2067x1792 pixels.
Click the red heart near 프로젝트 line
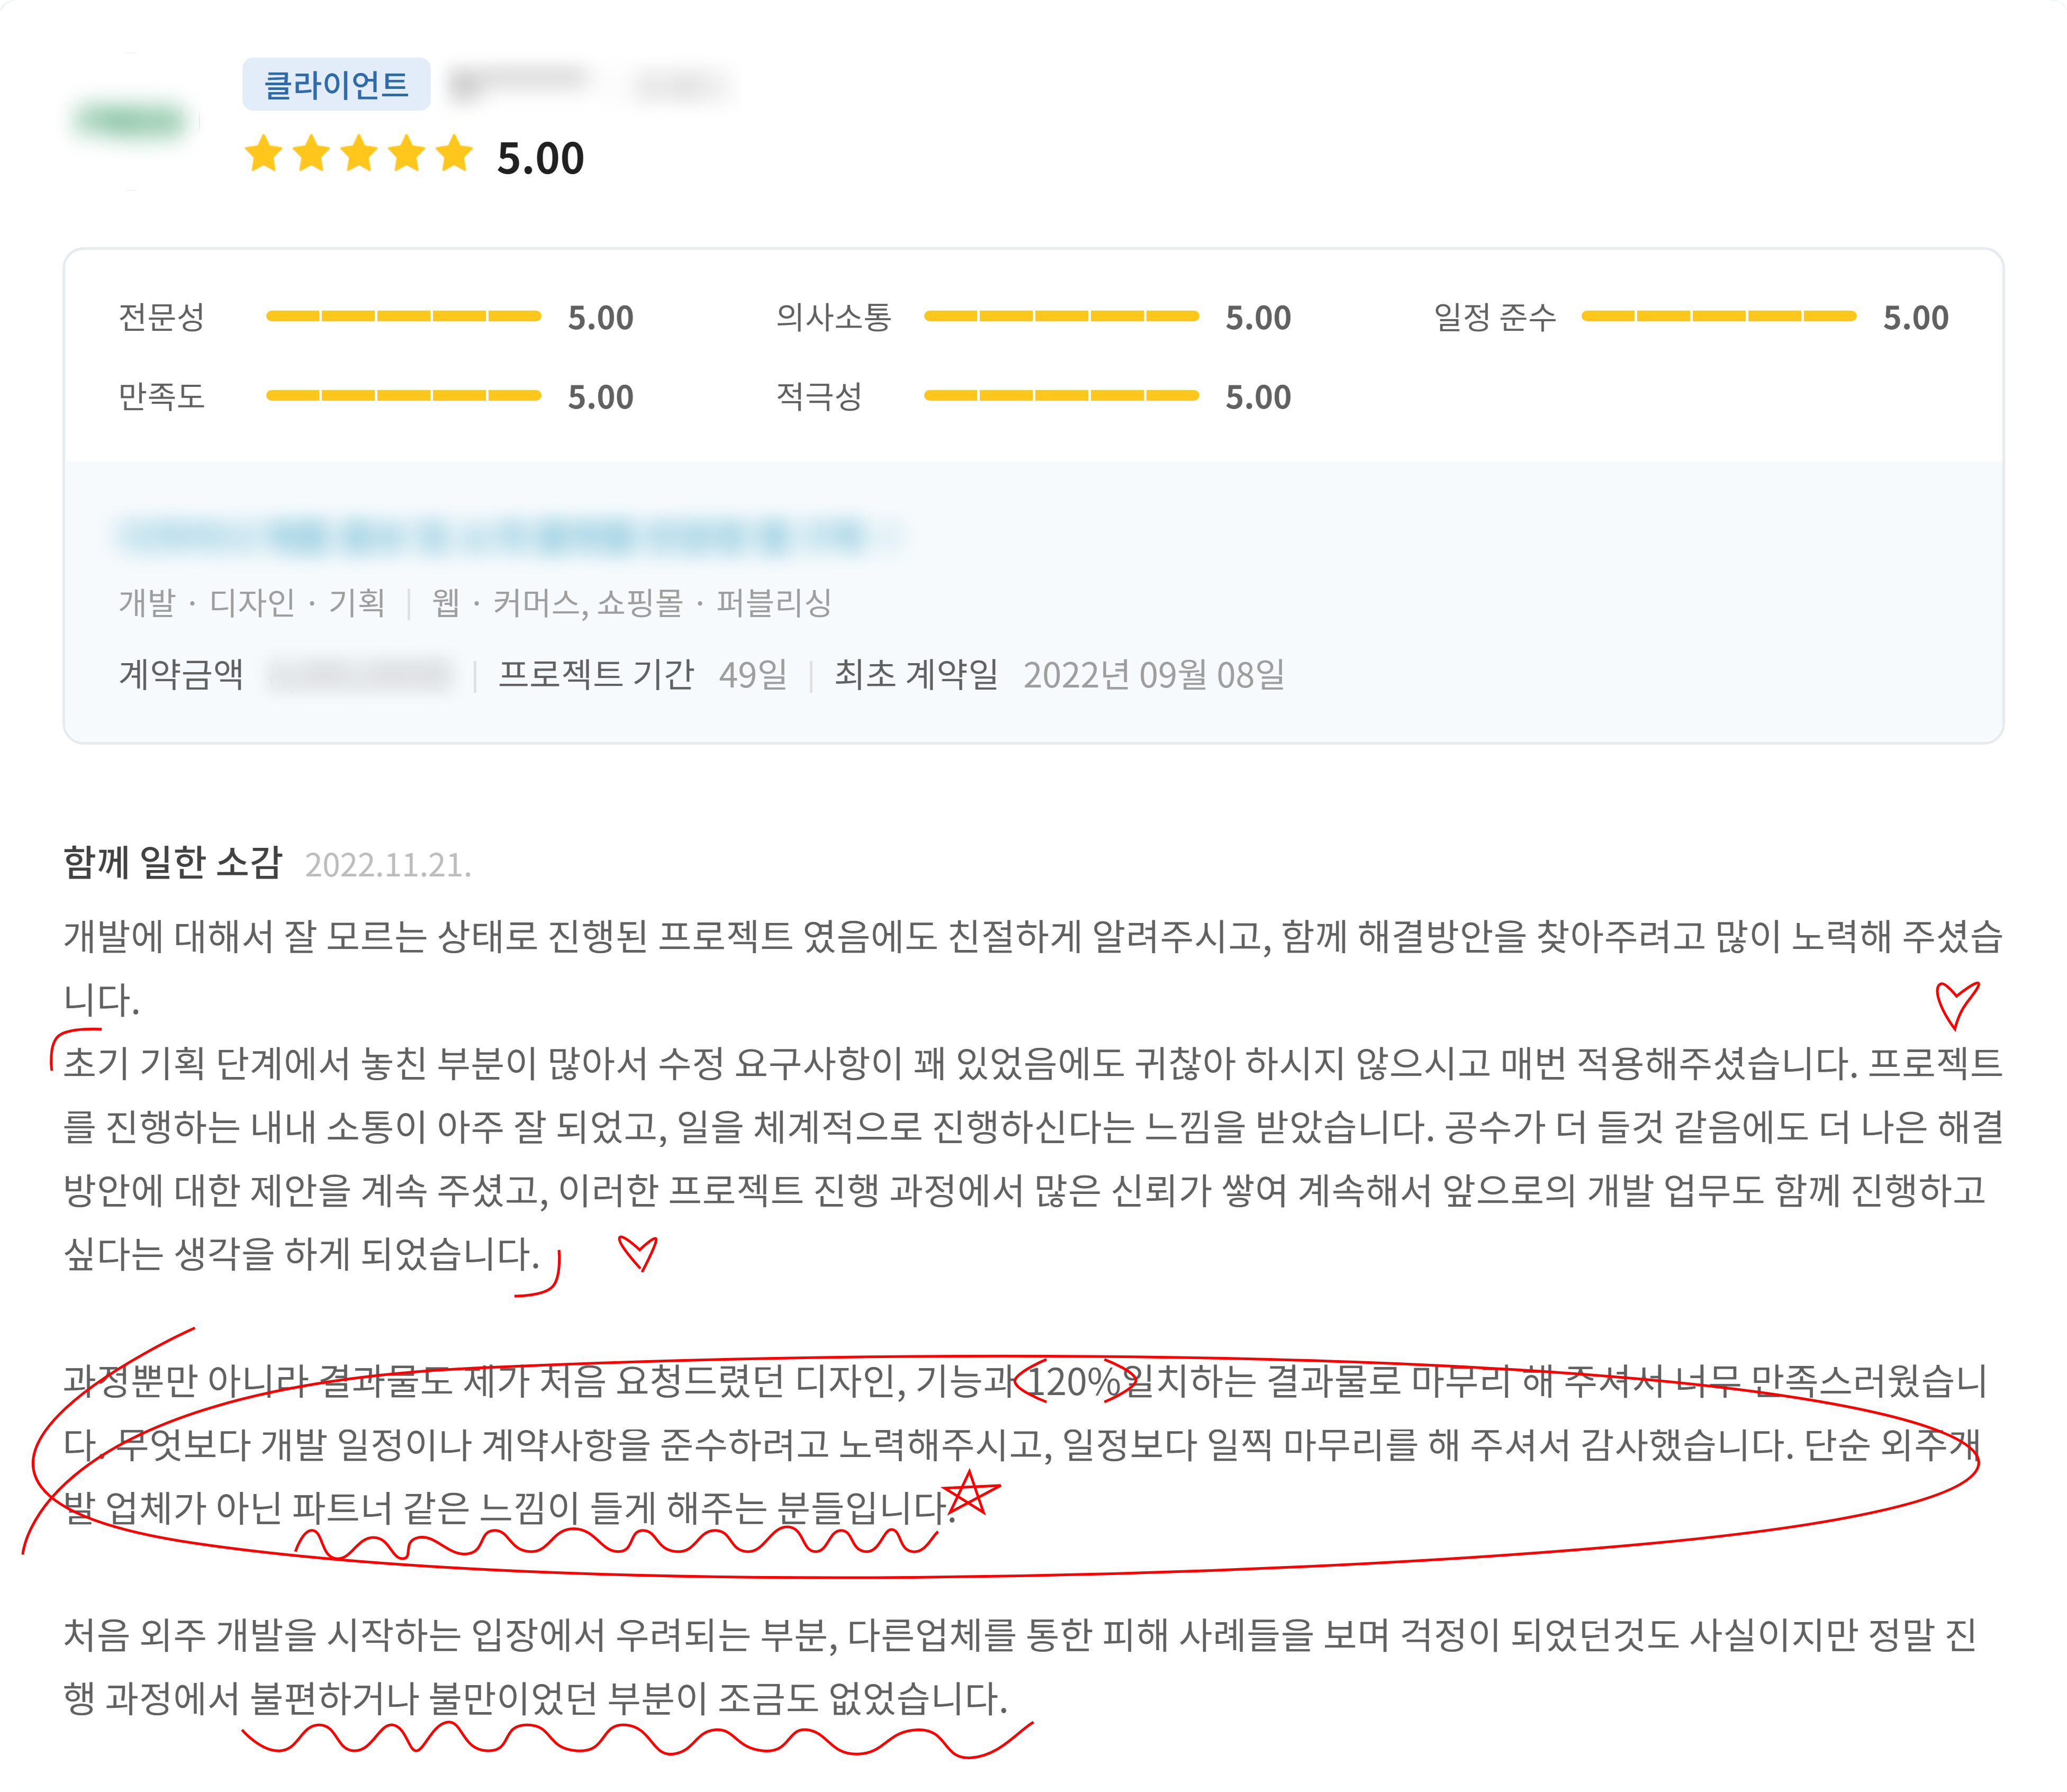click(1956, 1003)
